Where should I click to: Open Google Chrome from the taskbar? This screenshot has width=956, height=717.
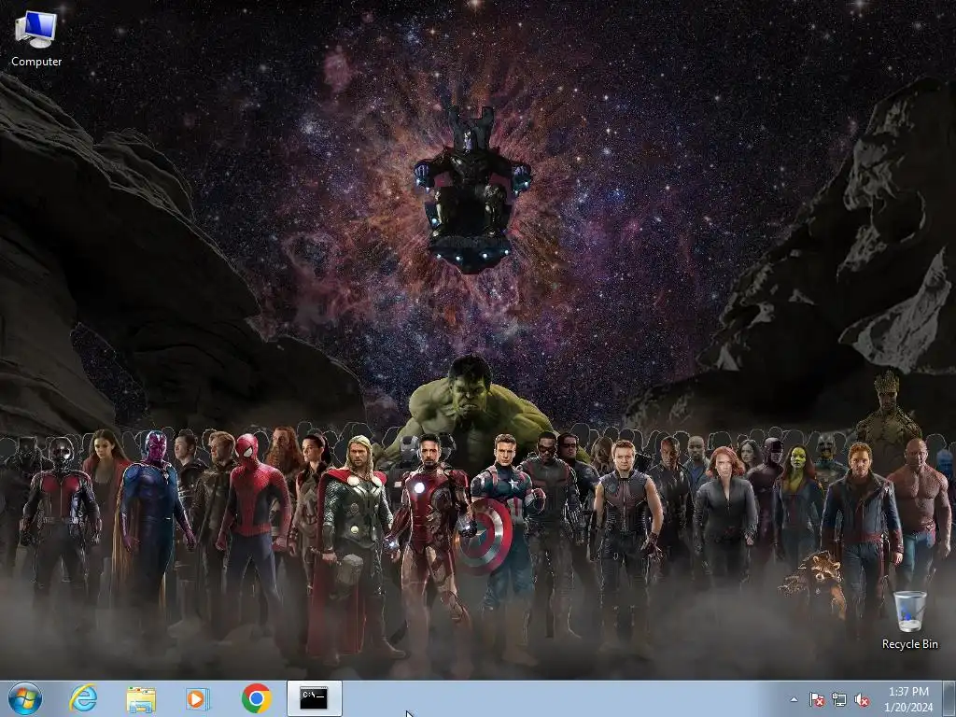256,698
